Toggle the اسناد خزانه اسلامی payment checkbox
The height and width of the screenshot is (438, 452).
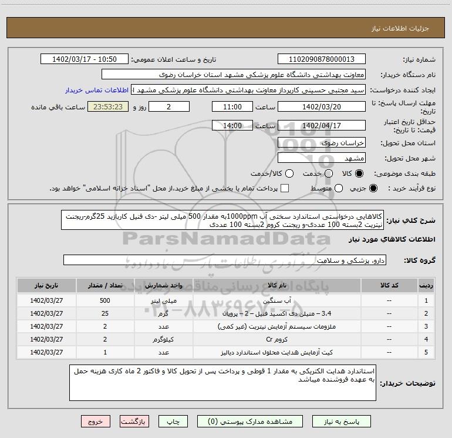[285, 188]
